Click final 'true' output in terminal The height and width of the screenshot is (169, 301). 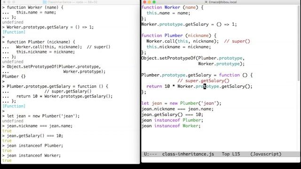[x=7, y=161]
